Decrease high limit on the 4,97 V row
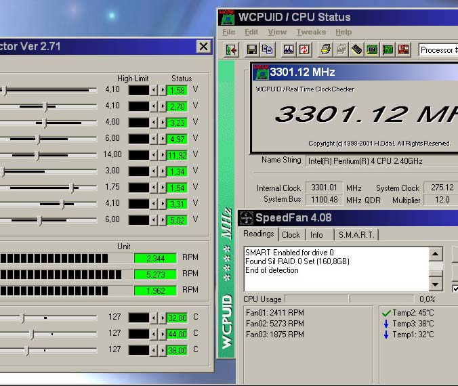 154,139
